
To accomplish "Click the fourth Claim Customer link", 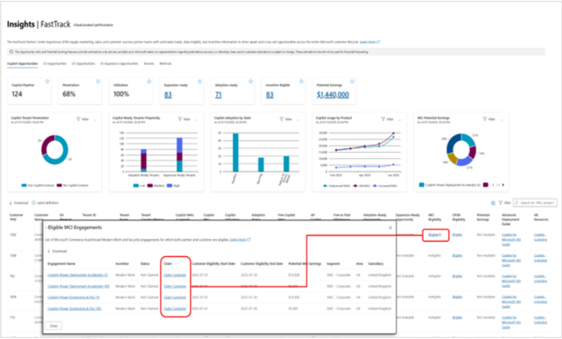I will (175, 309).
